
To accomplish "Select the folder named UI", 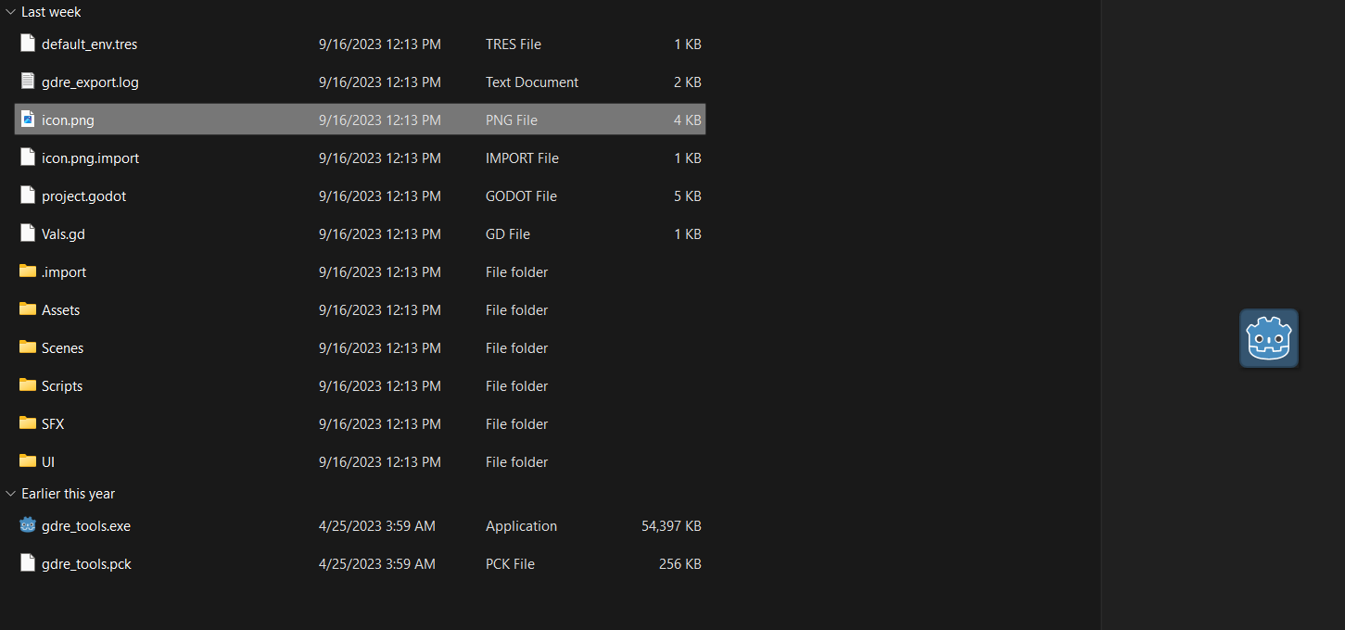I will pyautogui.click(x=48, y=462).
